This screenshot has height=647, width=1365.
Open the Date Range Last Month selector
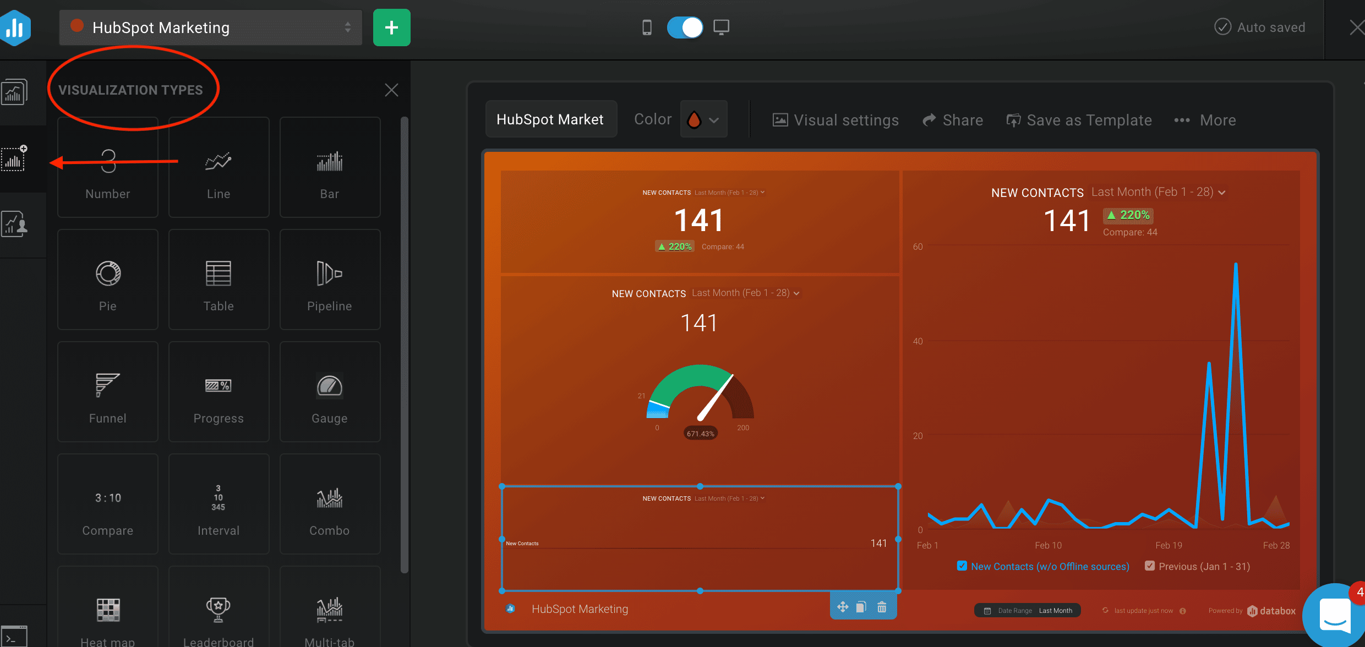[1028, 611]
